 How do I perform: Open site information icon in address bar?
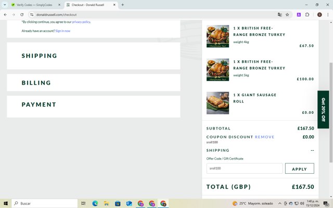coord(32,15)
